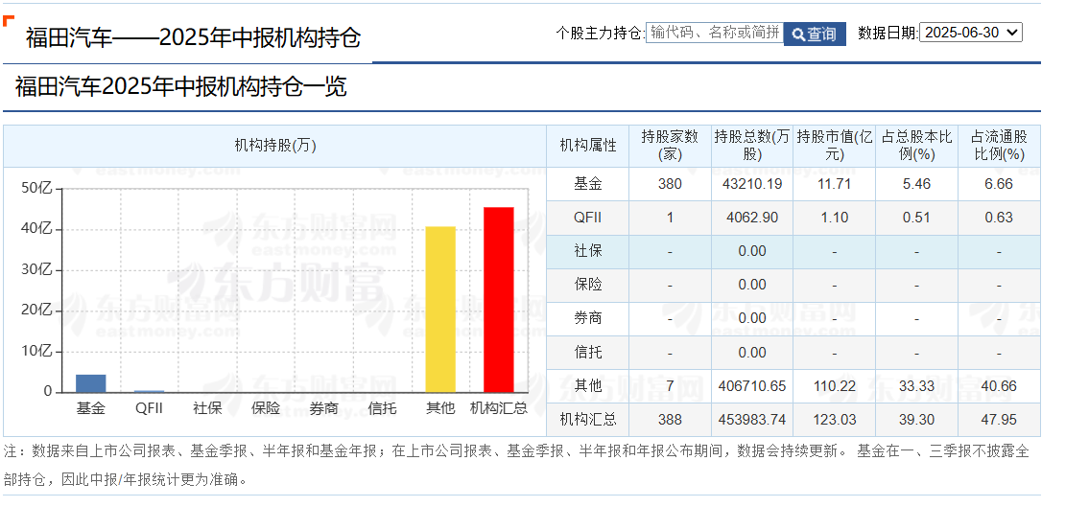The image size is (1089, 507).
Task: Click the 机构汇总 row label in table
Action: [x=587, y=420]
